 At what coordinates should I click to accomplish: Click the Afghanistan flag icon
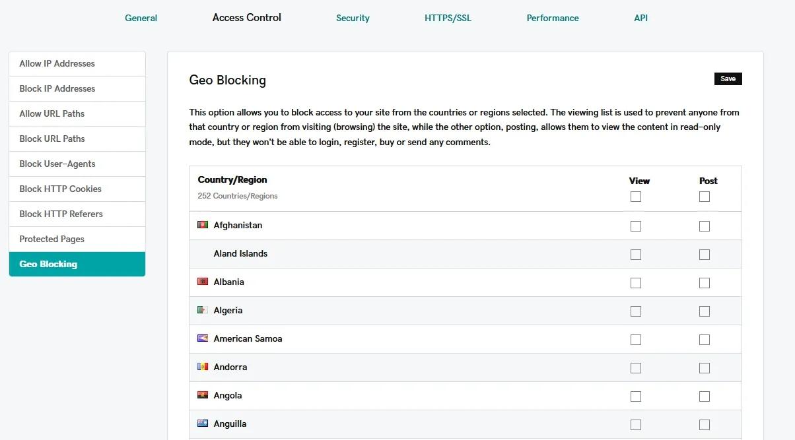click(x=203, y=225)
